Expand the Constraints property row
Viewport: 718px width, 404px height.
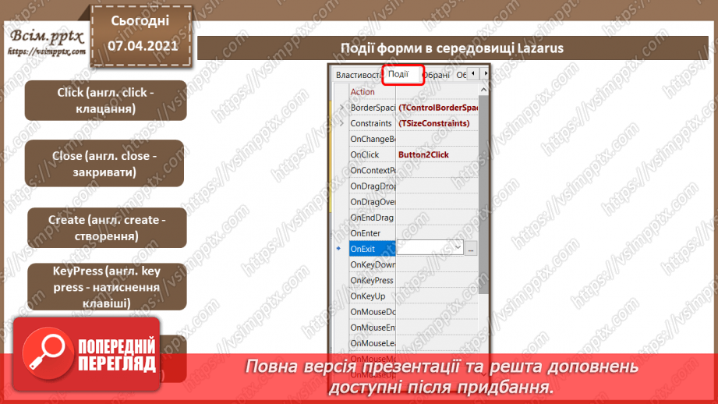[341, 123]
